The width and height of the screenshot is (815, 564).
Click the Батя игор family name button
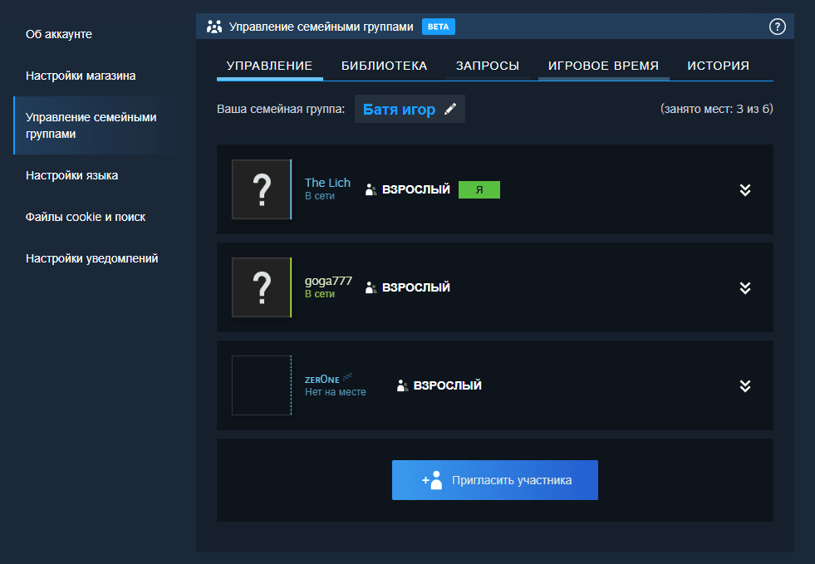(x=399, y=108)
